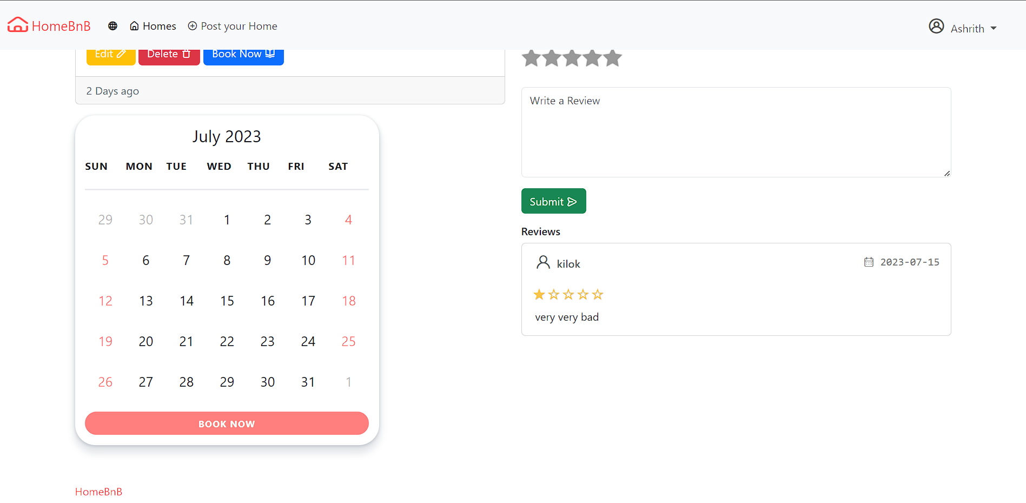The width and height of the screenshot is (1026, 503).
Task: Select day 13 on the calendar
Action: [146, 301]
